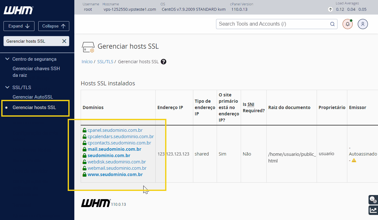This screenshot has height=220, width=378.
Task: Click lock icon beside mail.seudominio.com.br
Action: [84, 150]
